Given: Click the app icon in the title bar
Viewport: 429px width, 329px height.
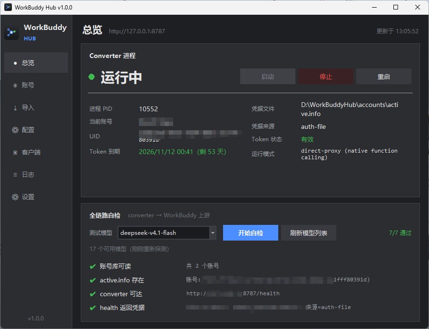Looking at the screenshot, I should (x=8, y=8).
